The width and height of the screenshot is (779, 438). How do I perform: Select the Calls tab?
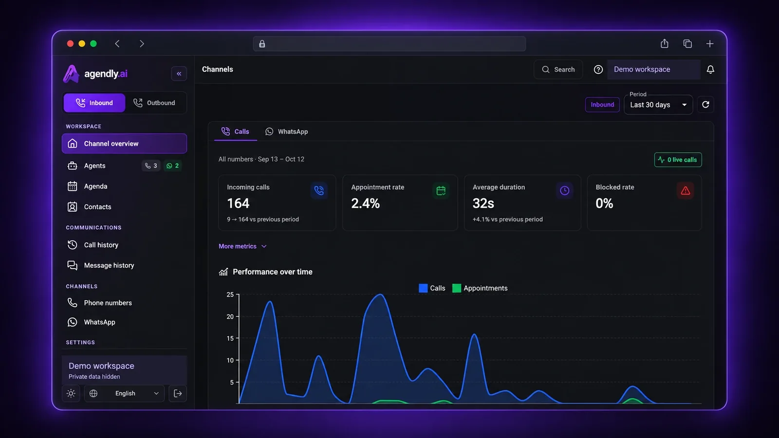[236, 131]
